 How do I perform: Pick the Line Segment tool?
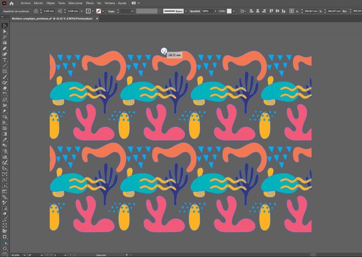(5, 65)
